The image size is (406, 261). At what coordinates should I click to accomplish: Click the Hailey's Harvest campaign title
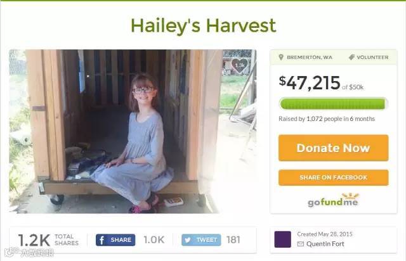(x=204, y=25)
